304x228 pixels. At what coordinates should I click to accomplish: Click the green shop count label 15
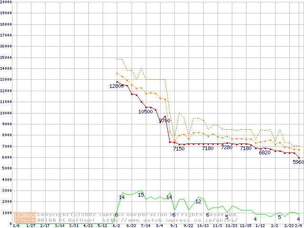(x=141, y=195)
